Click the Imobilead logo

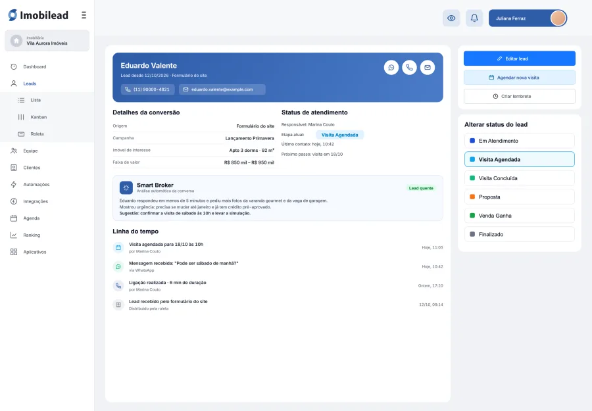[x=38, y=15]
